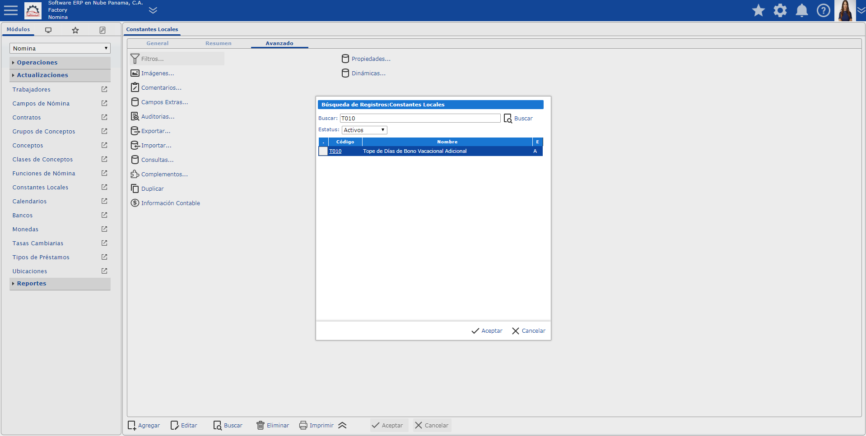Collapse the Actualizaciones section
Screen dimensions: 866x436
pos(60,75)
